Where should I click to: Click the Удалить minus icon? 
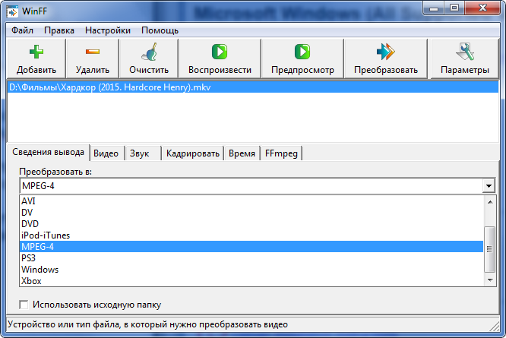(93, 52)
